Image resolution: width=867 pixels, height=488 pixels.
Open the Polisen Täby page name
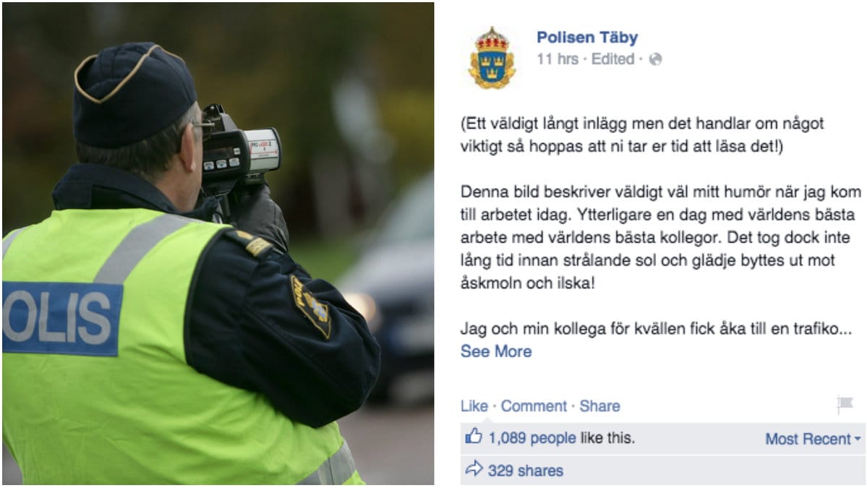point(587,38)
